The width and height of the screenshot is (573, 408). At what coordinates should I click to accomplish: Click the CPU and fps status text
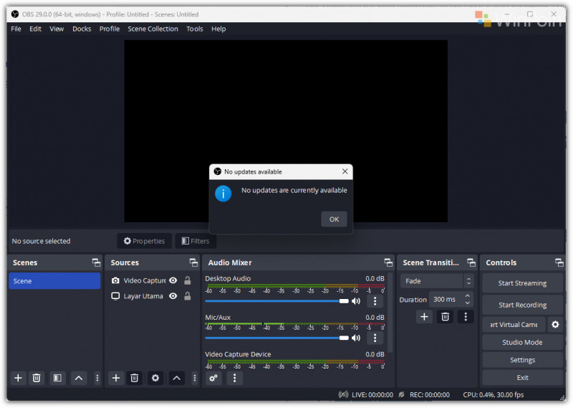[x=493, y=395]
